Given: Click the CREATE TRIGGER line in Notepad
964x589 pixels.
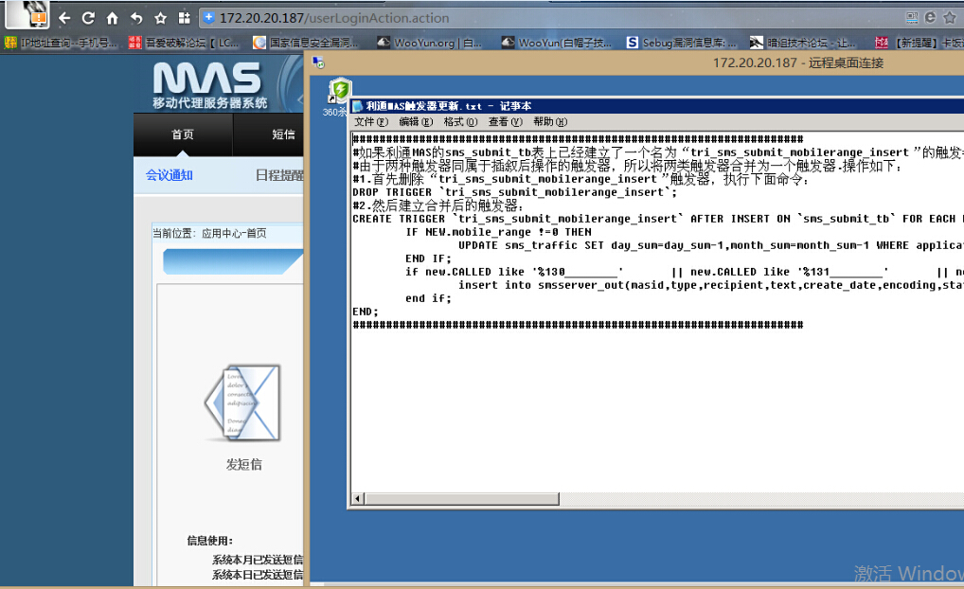Looking at the screenshot, I should pos(658,219).
